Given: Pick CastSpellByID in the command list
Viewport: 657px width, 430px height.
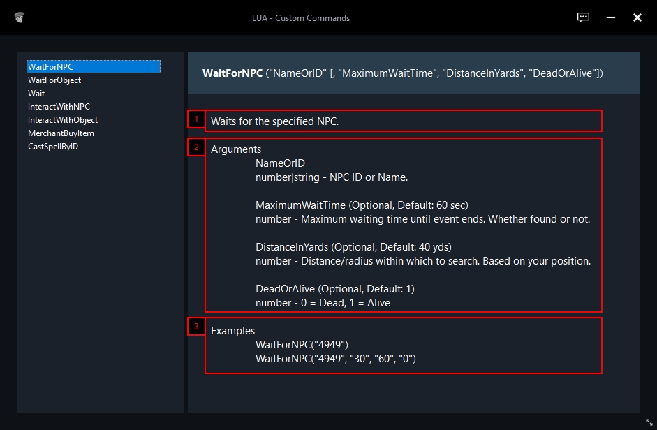Looking at the screenshot, I should (x=53, y=147).
